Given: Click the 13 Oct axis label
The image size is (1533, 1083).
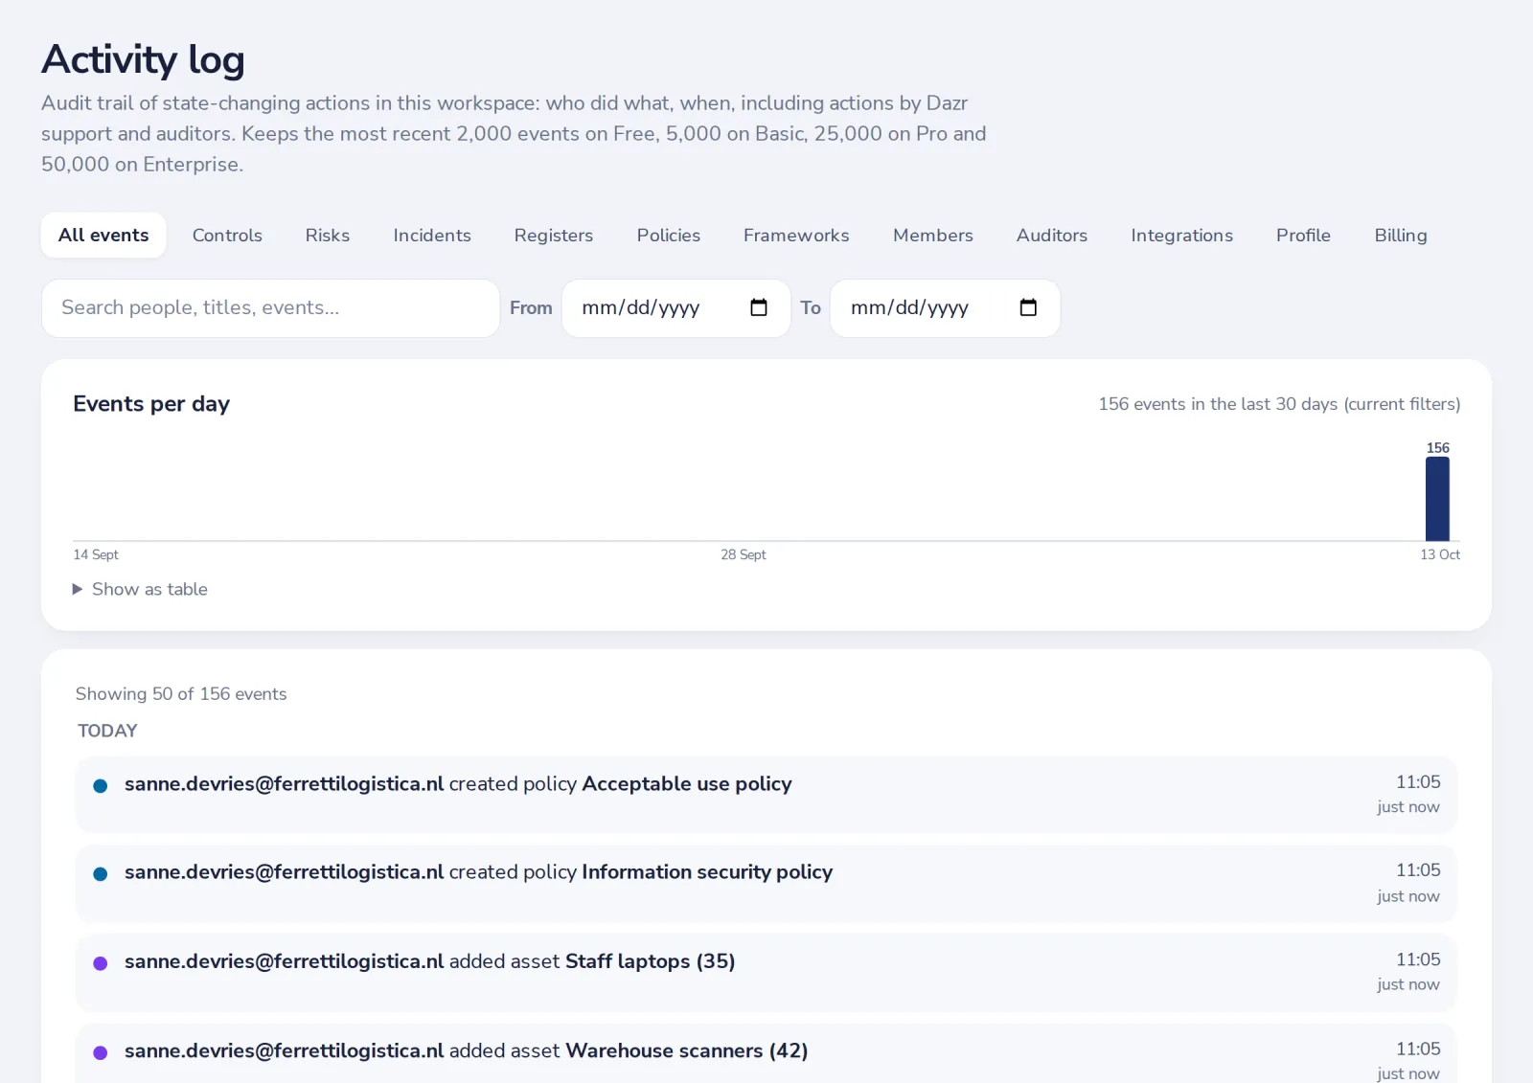Looking at the screenshot, I should point(1440,554).
